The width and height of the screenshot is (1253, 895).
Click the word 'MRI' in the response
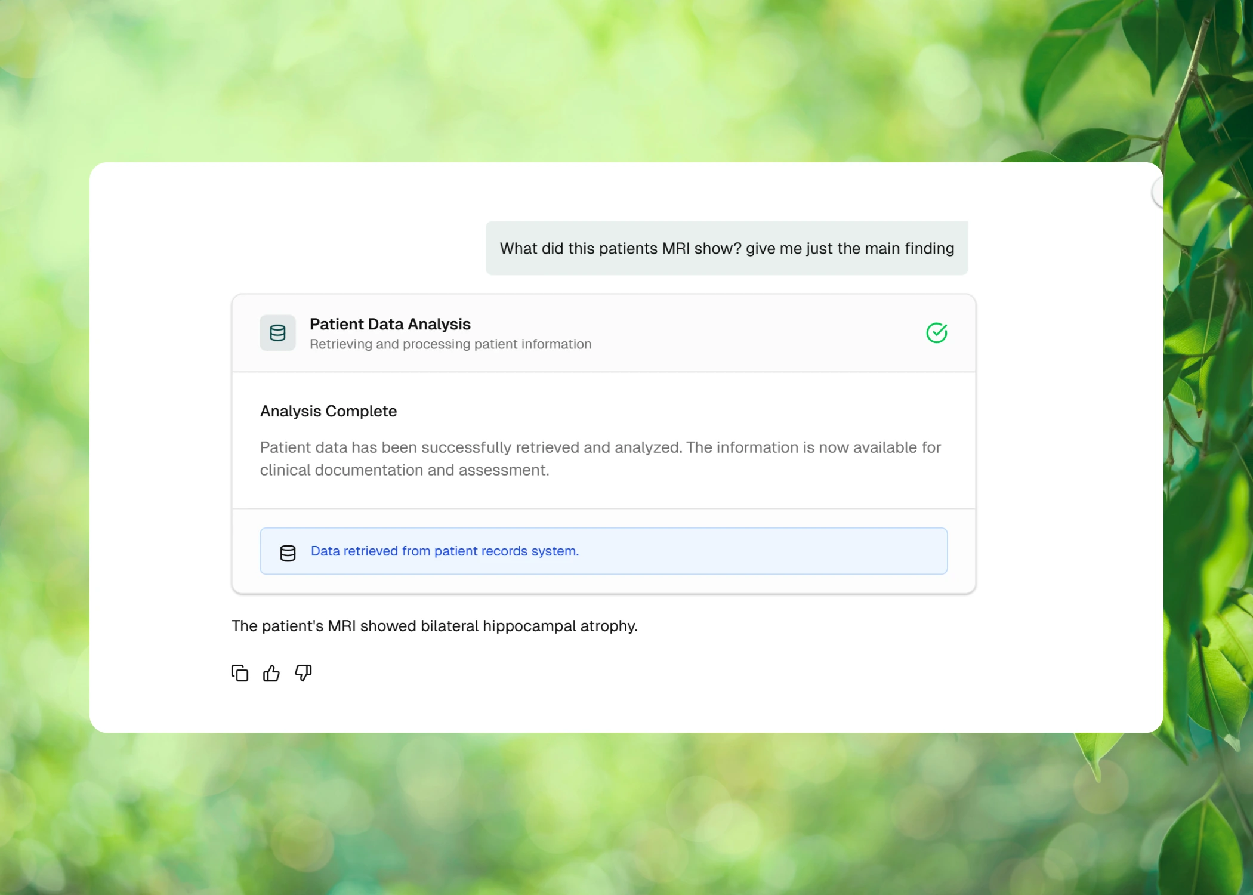click(342, 626)
